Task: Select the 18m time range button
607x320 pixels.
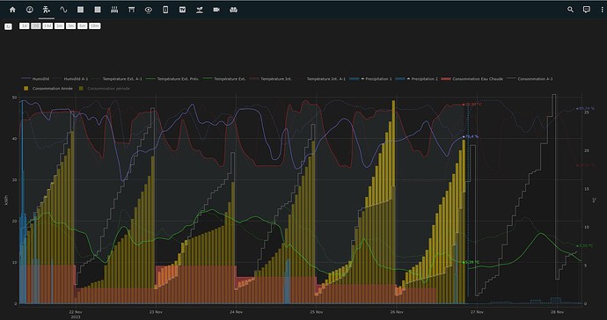Action: point(94,25)
